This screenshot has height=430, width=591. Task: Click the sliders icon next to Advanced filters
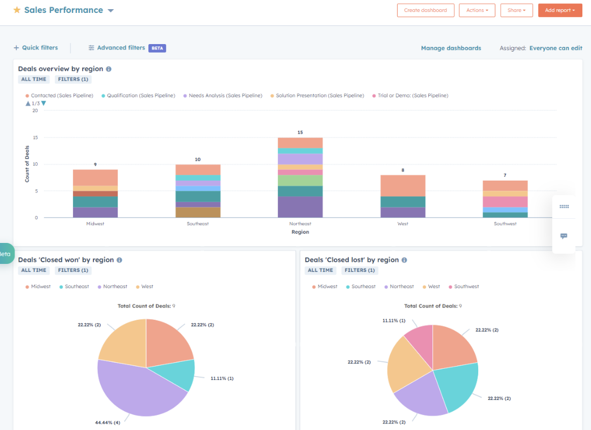click(x=91, y=47)
